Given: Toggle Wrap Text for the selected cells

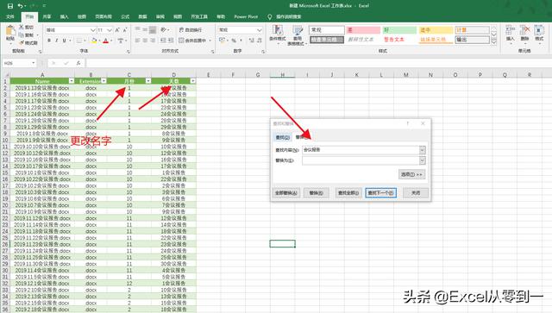Looking at the screenshot, I should pos(190,30).
